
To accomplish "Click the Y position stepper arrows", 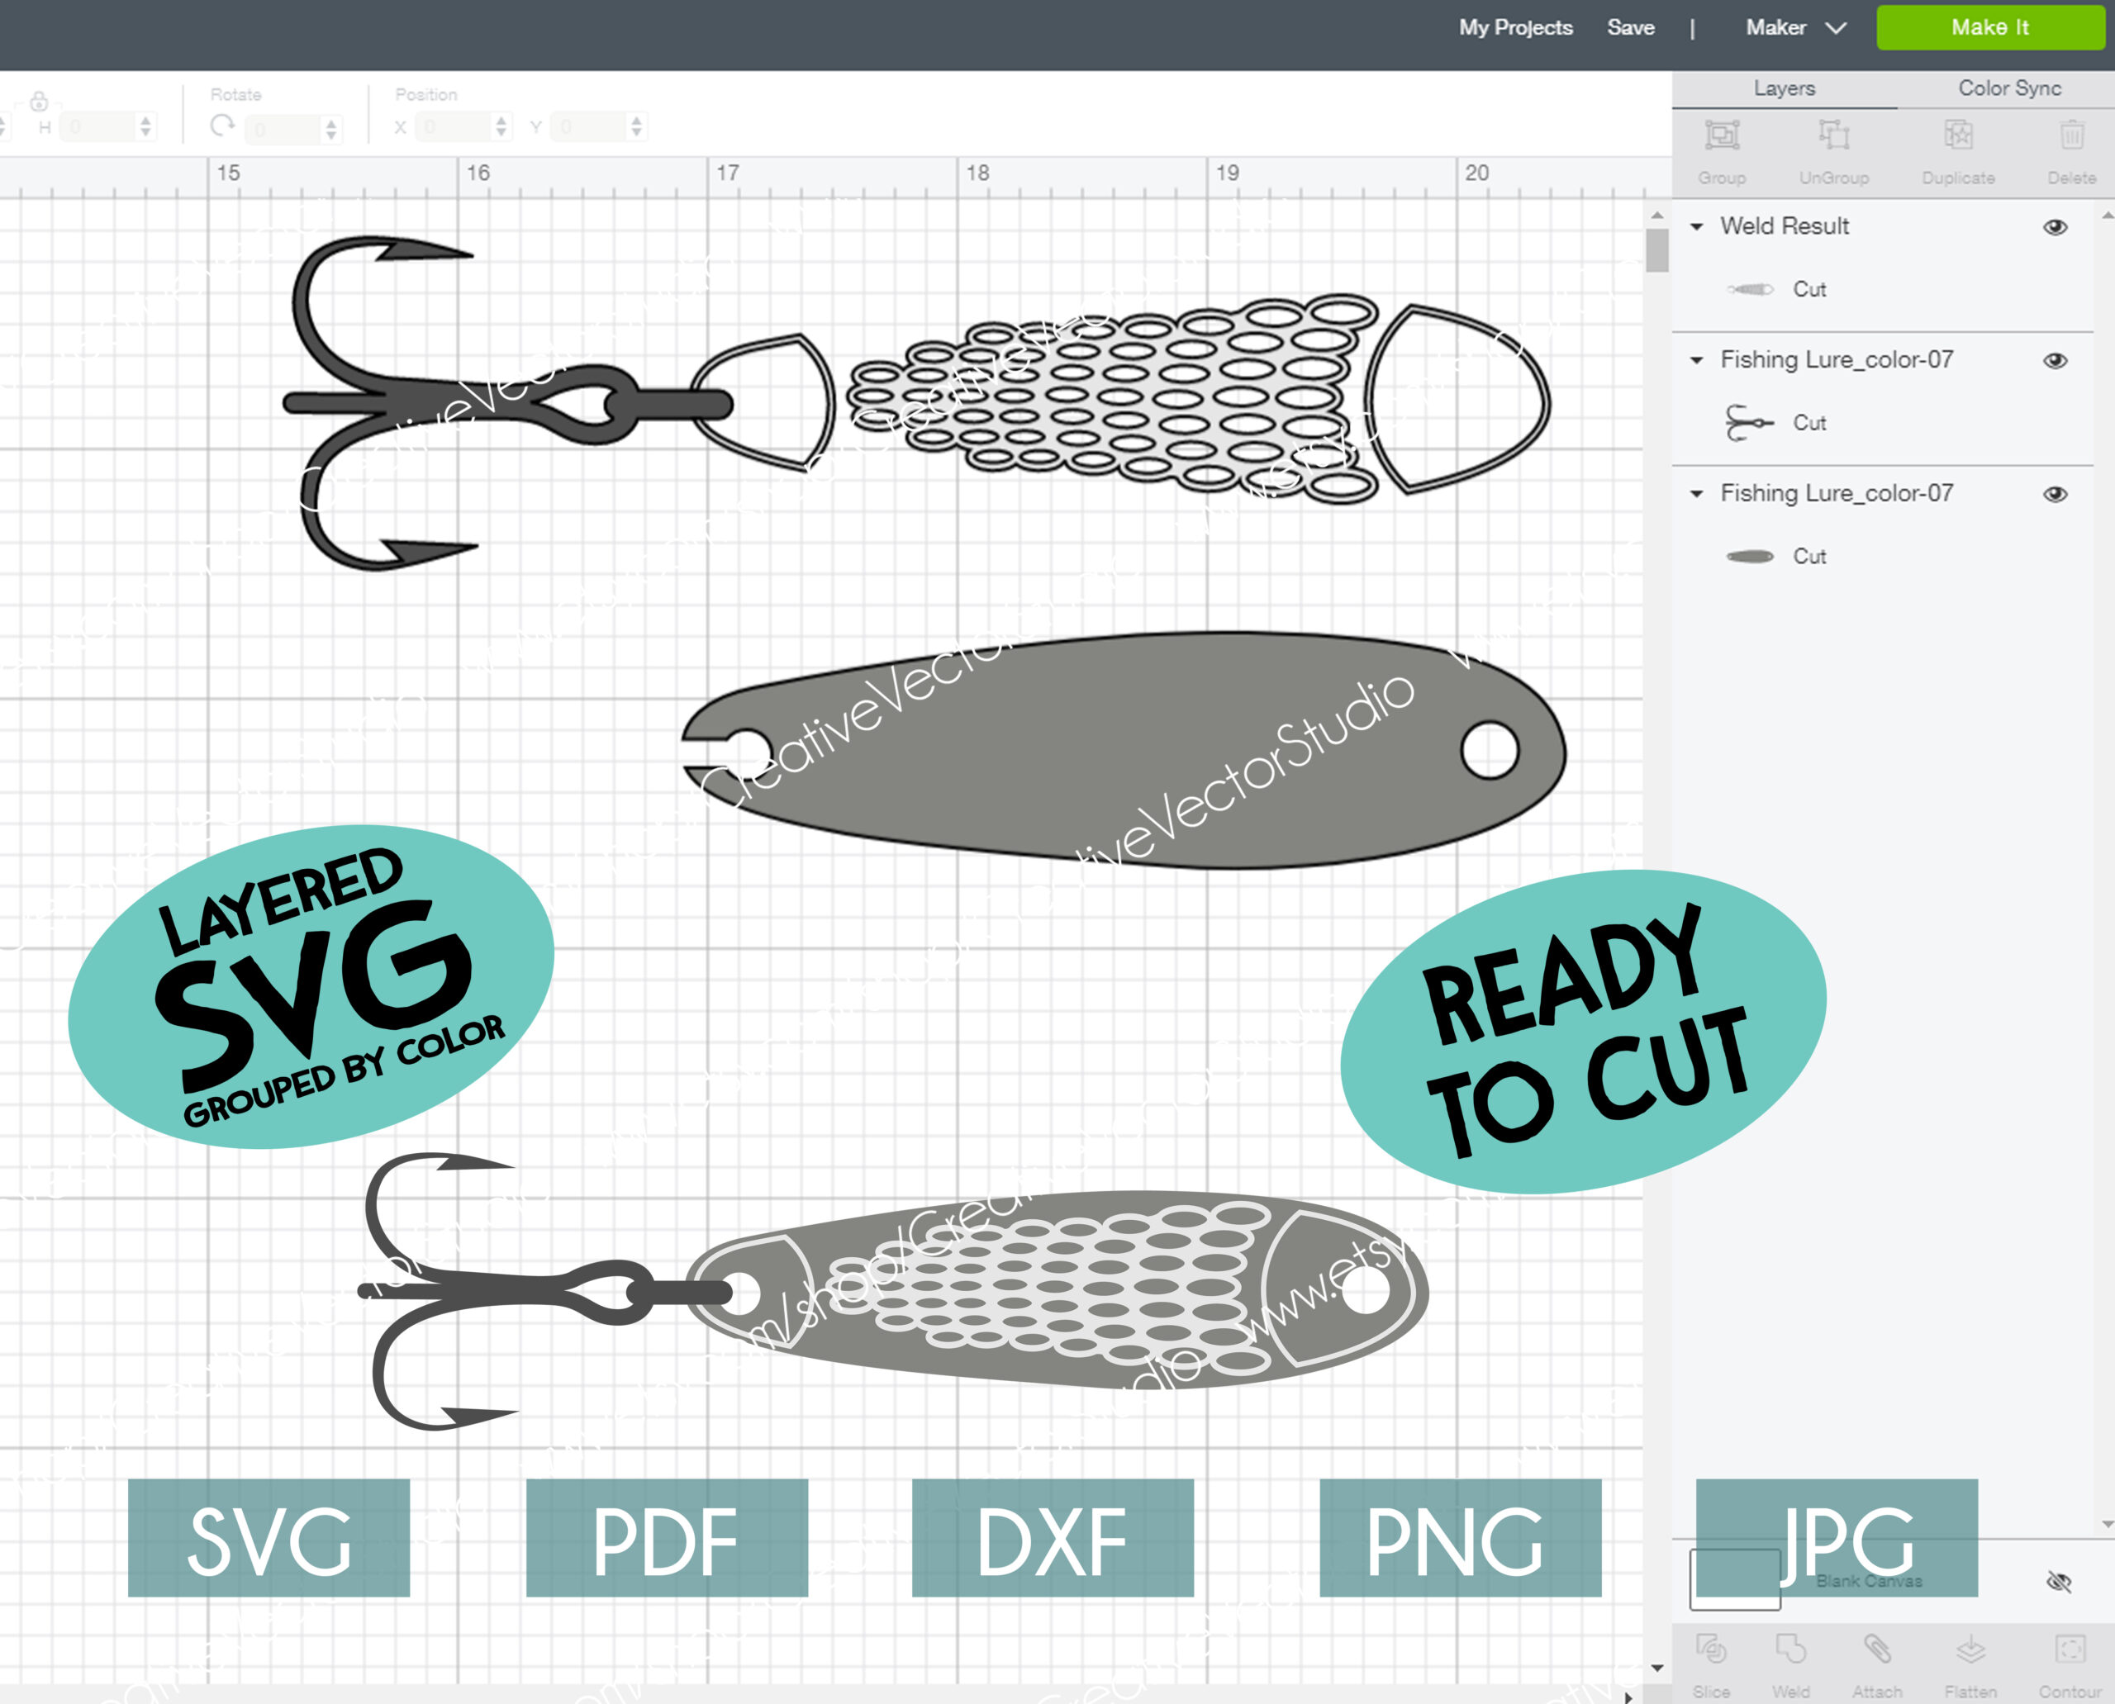I will (636, 126).
